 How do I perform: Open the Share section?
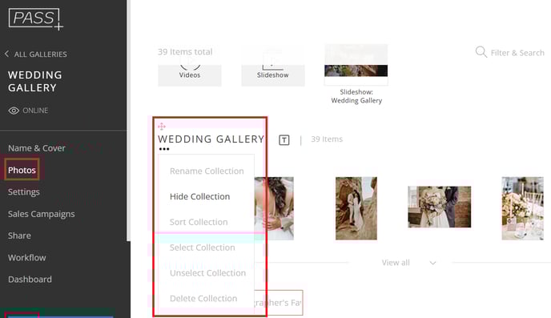coord(19,235)
